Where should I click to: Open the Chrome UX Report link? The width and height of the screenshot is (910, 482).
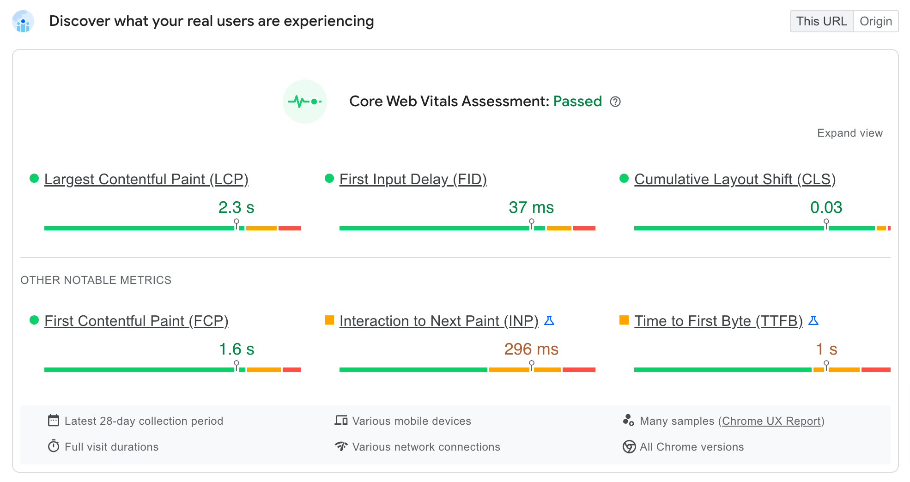772,421
